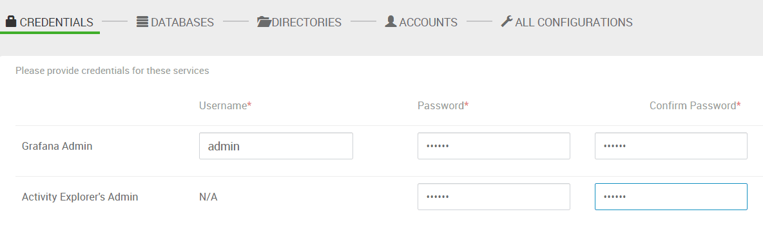Click the open folder icon for Directories
Image resolution: width=763 pixels, height=232 pixels.
[264, 22]
